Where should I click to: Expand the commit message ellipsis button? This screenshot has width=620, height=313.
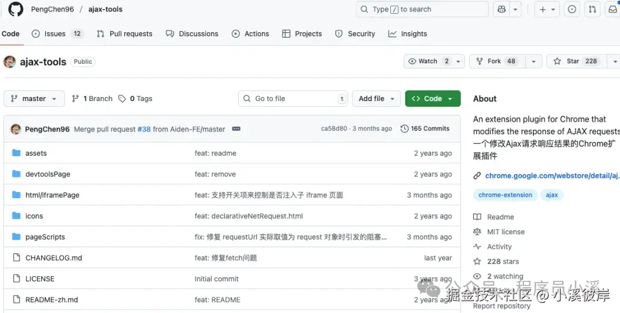pos(236,129)
